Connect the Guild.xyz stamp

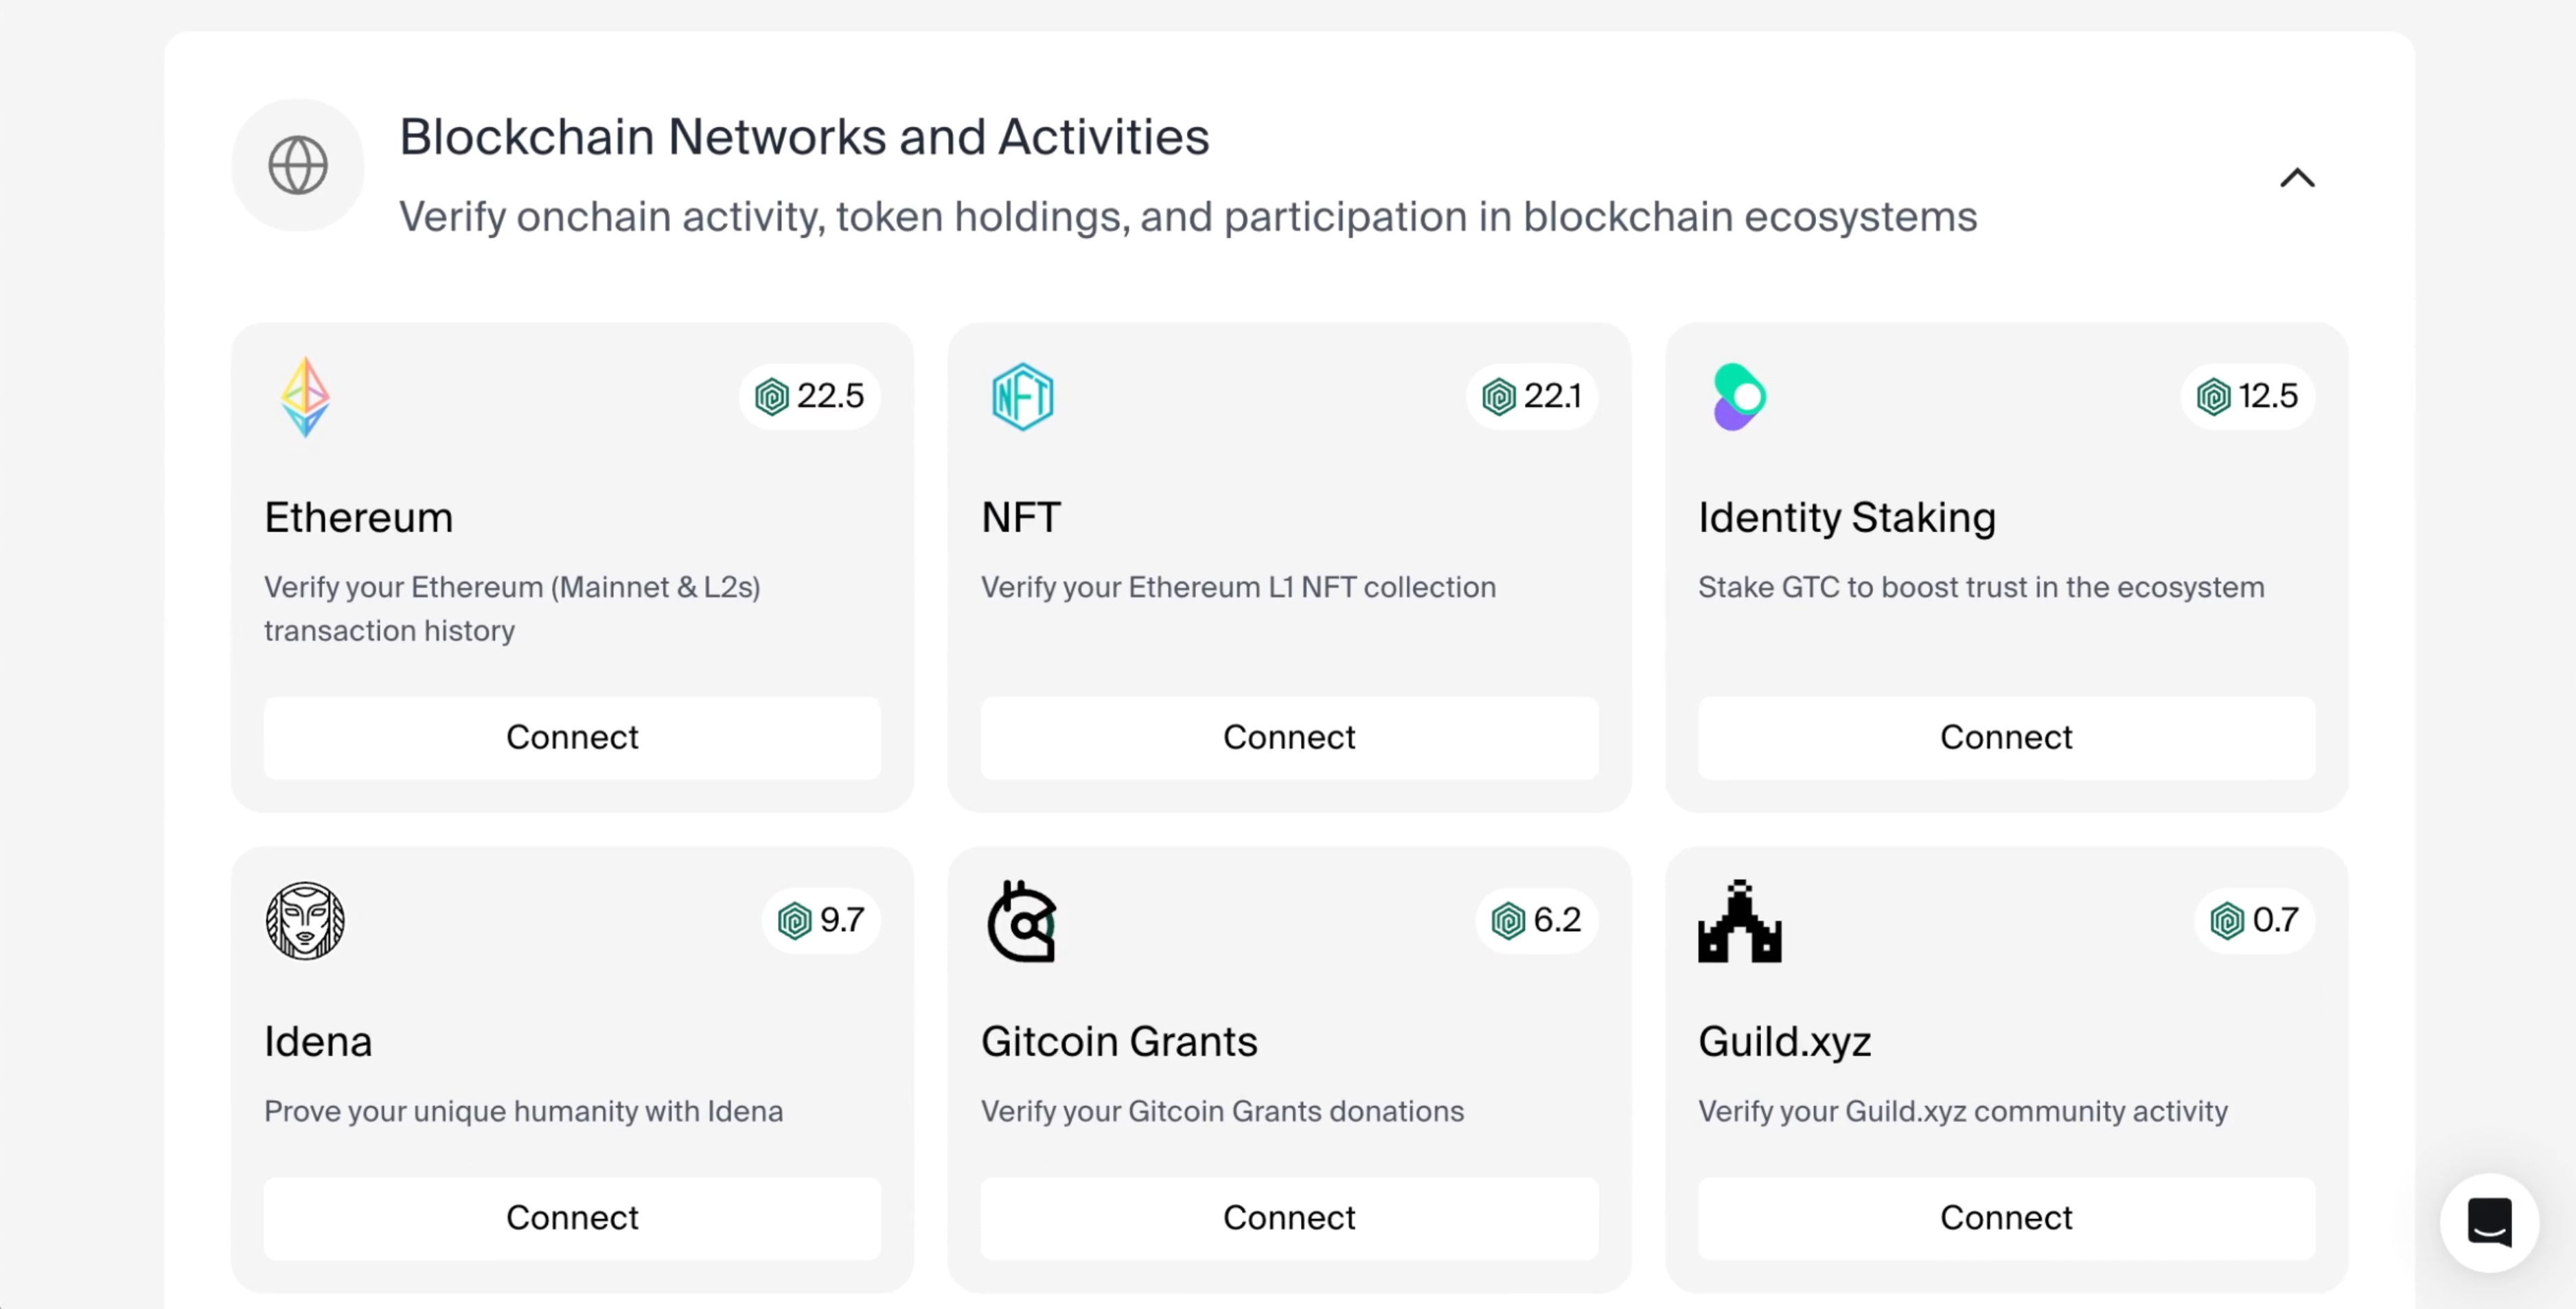pyautogui.click(x=2006, y=1218)
